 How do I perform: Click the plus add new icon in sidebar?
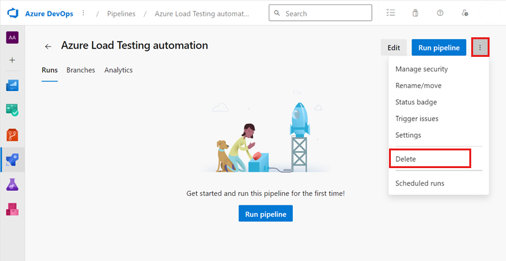(12, 60)
